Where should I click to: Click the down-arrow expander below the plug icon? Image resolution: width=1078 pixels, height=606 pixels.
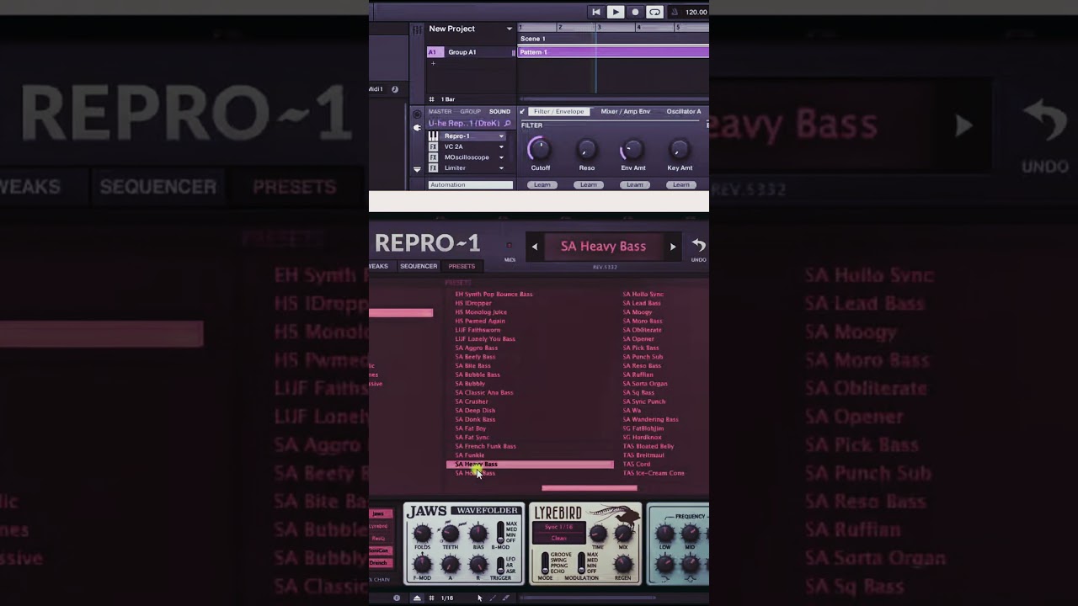(417, 169)
